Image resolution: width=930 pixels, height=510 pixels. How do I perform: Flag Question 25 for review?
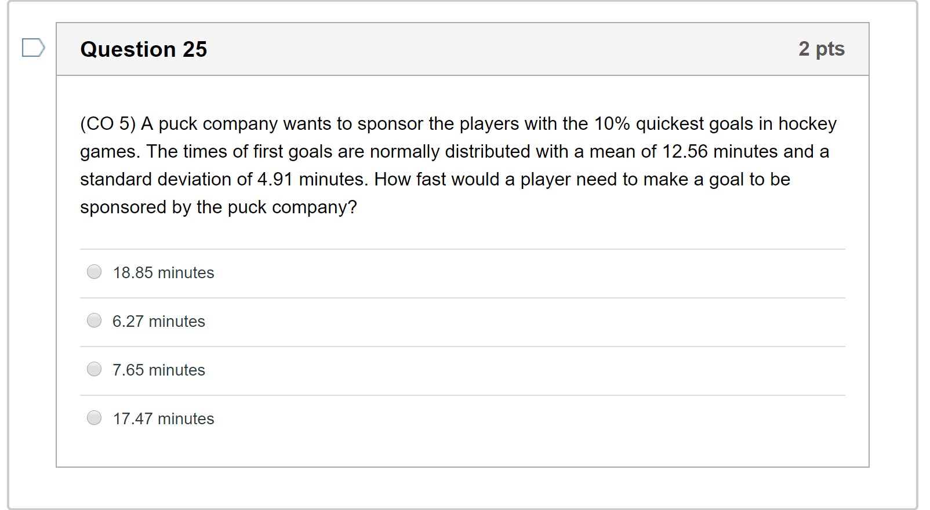click(33, 48)
